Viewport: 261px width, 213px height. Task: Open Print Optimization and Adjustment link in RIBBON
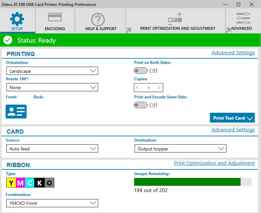pos(214,163)
